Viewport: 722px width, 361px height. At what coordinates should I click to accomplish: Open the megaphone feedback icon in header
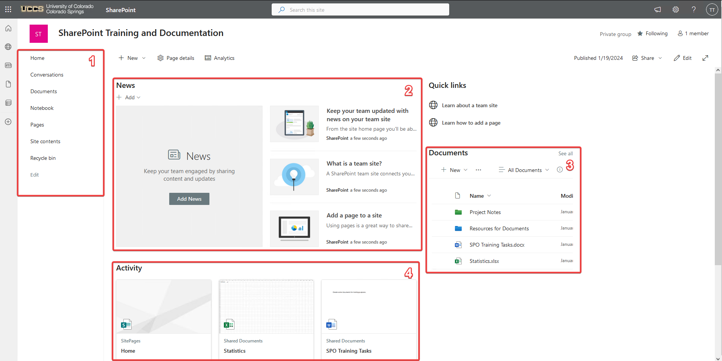pos(658,9)
